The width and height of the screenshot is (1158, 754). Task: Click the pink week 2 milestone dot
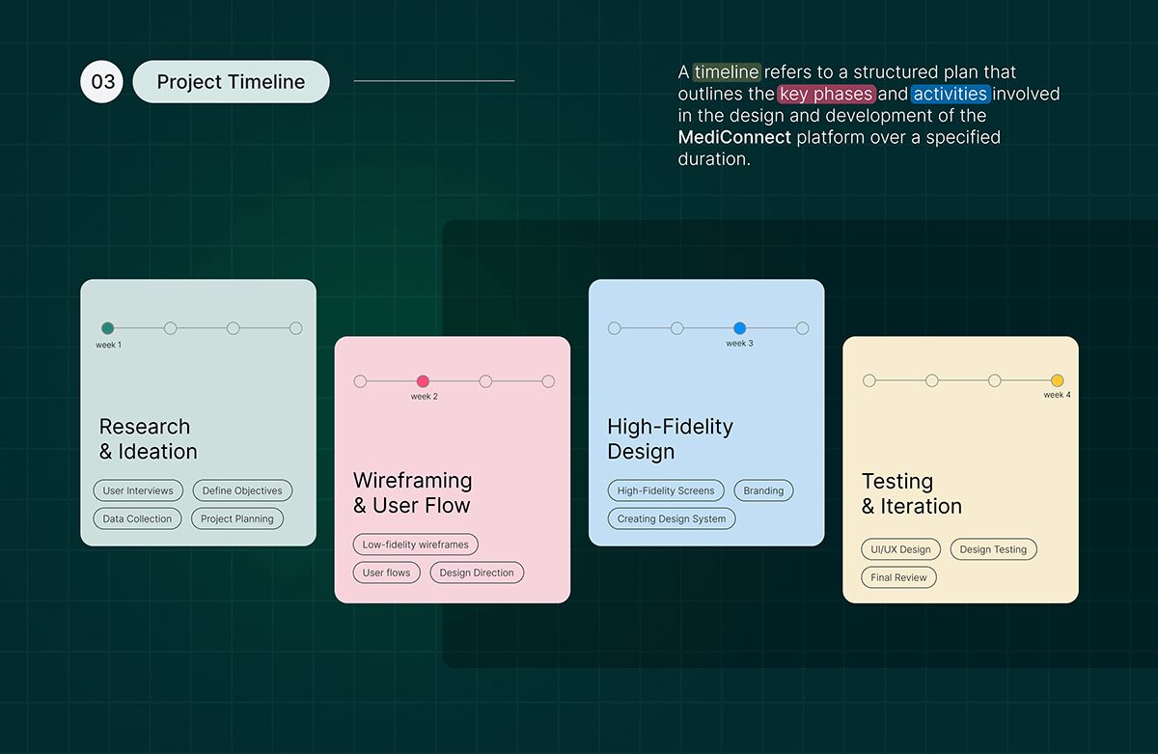[423, 381]
